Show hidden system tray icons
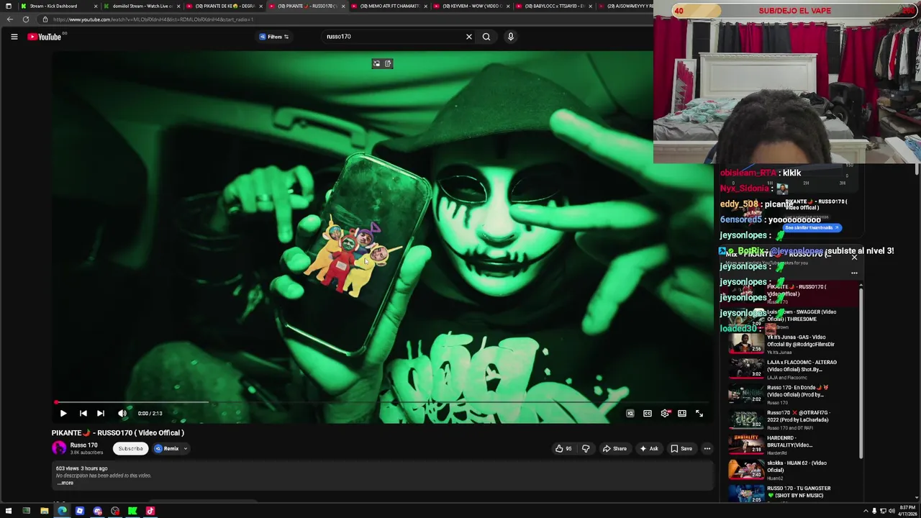The height and width of the screenshot is (518, 921). (866, 512)
